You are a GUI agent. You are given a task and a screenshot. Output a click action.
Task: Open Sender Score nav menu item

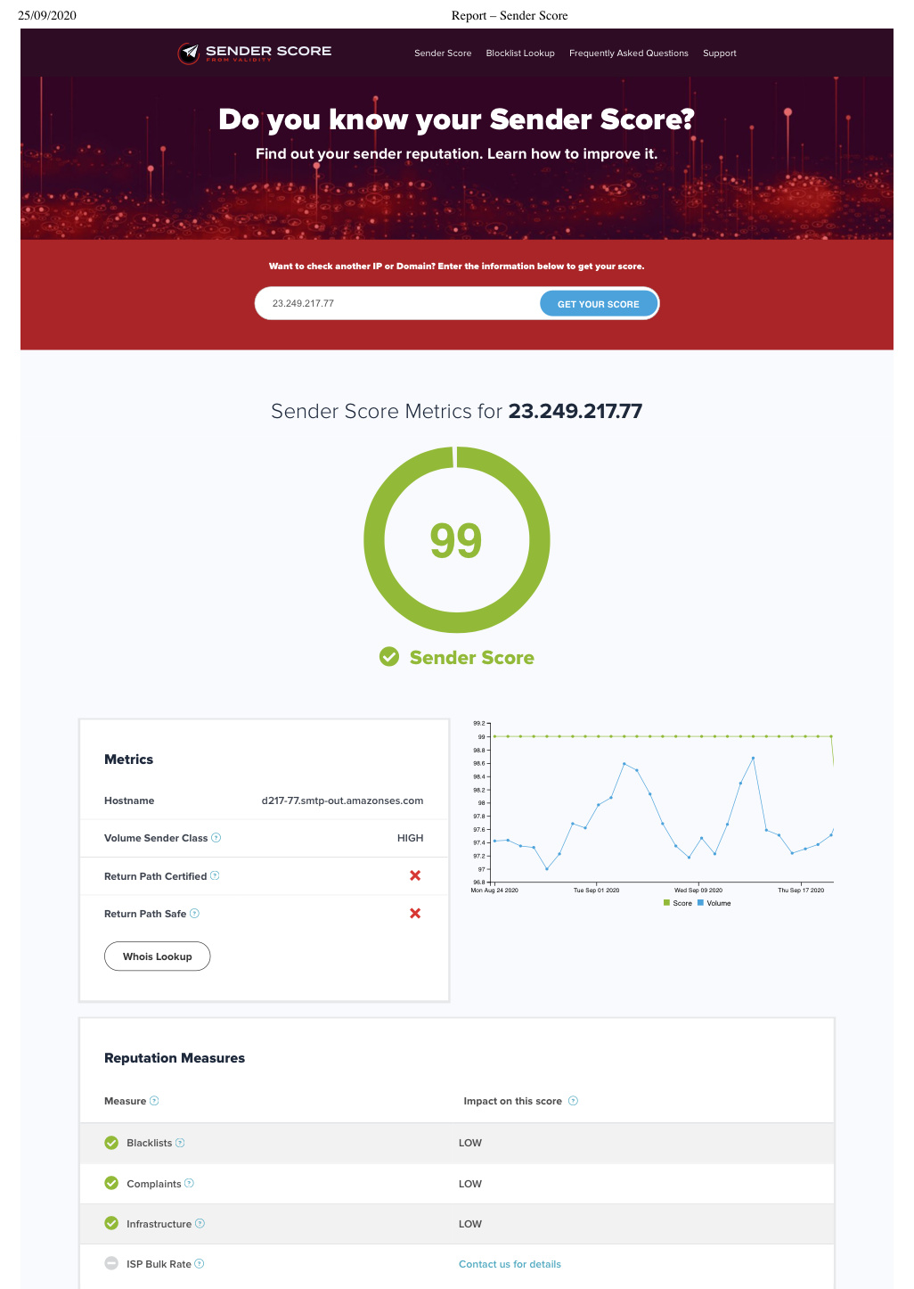pos(443,53)
